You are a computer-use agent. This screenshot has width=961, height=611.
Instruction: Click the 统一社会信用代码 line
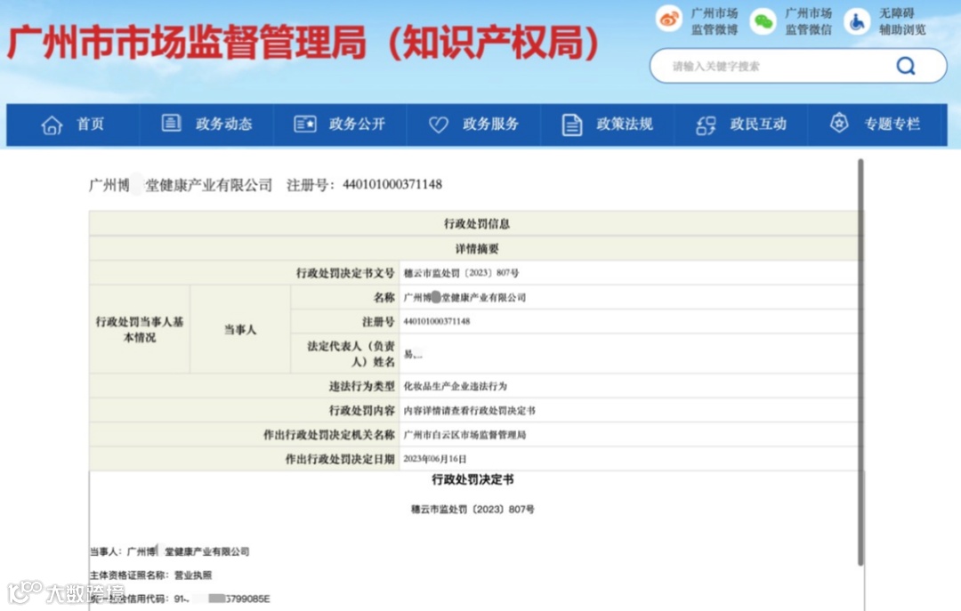pos(180,599)
